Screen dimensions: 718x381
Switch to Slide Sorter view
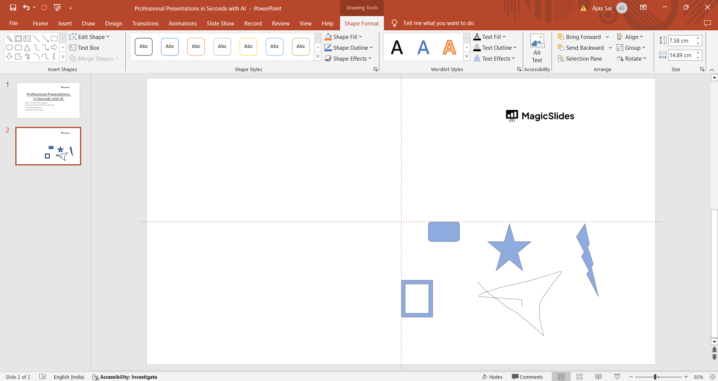pyautogui.click(x=580, y=377)
